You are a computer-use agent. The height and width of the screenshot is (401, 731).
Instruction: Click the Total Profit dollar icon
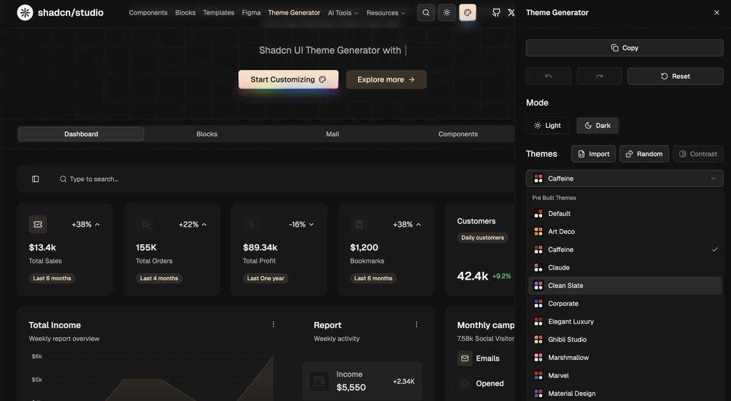(252, 224)
